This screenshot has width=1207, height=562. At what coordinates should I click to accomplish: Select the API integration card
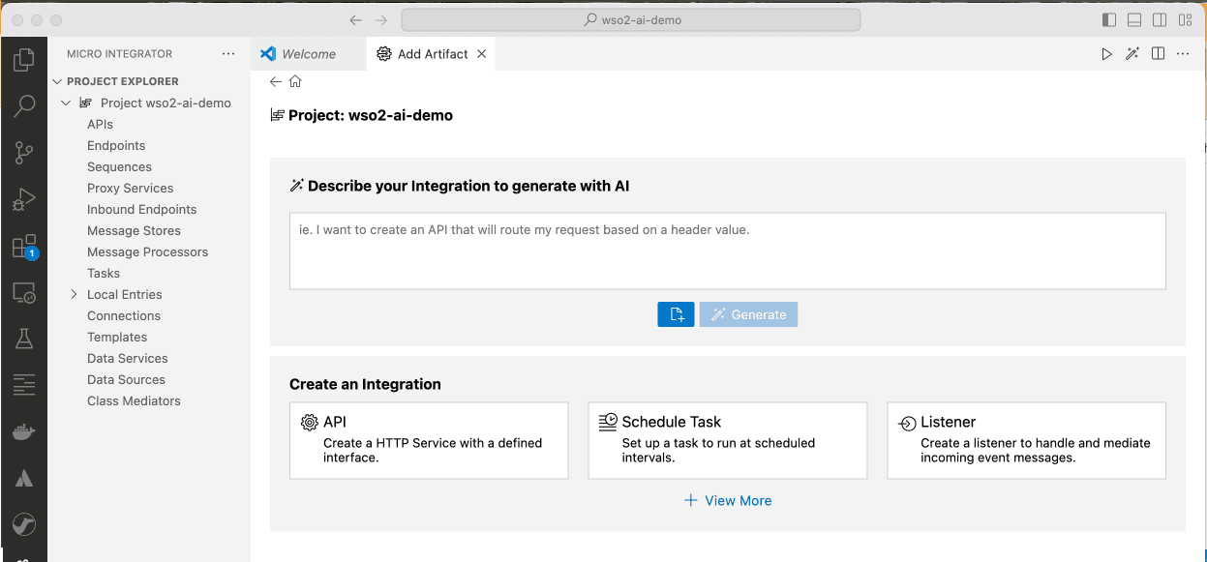(429, 441)
